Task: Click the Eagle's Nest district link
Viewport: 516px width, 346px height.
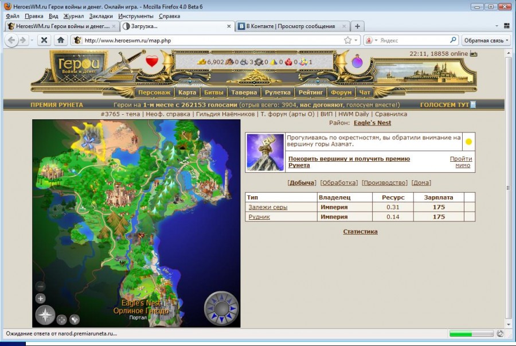Action: coord(372,123)
